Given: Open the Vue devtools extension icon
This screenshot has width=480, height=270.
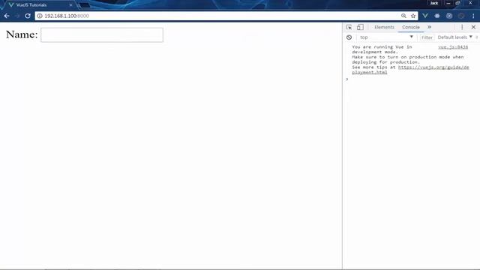Looking at the screenshot, I should click(x=425, y=16).
